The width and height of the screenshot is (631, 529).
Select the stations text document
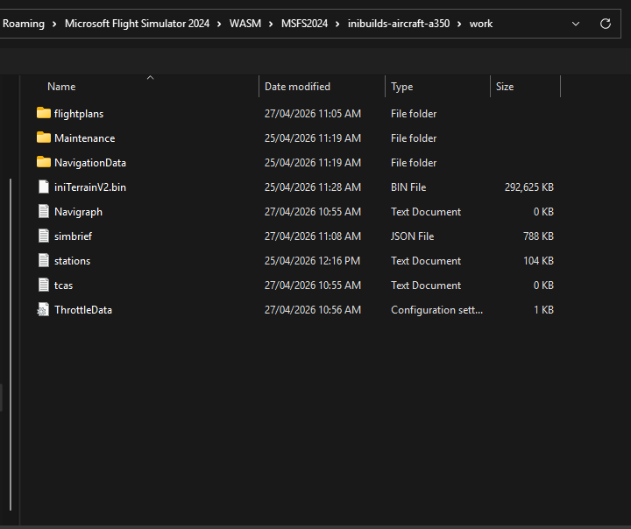(72, 260)
